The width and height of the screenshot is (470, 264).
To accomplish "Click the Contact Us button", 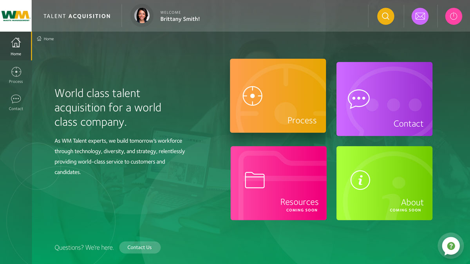I will point(140,247).
